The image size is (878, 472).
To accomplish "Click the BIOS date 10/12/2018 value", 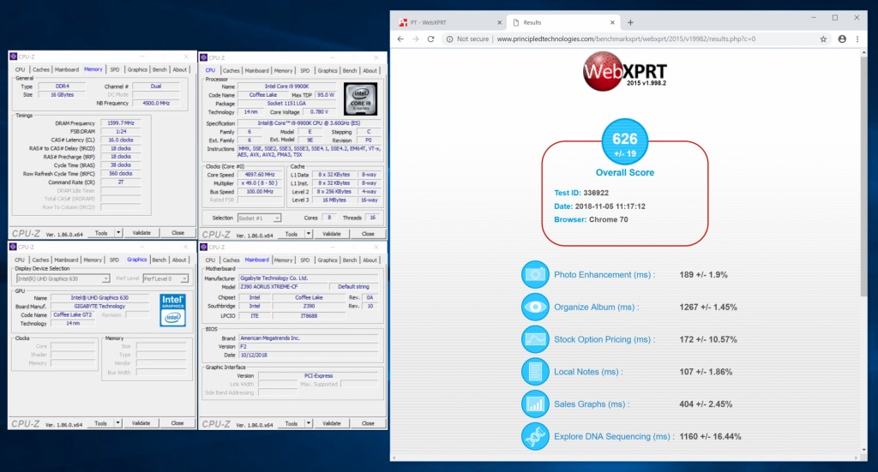I will (309, 355).
